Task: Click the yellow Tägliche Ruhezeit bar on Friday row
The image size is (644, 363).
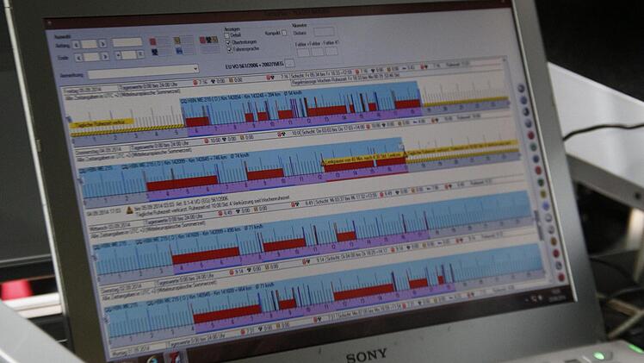Action: [102, 122]
